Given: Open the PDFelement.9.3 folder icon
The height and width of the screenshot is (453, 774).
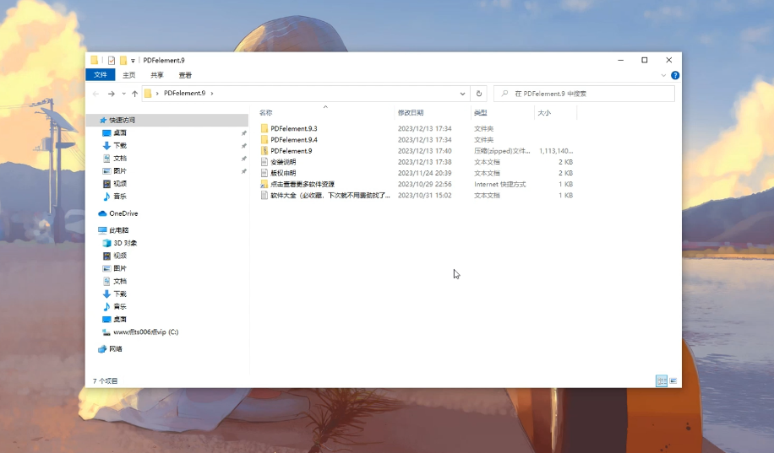Looking at the screenshot, I should coord(264,129).
